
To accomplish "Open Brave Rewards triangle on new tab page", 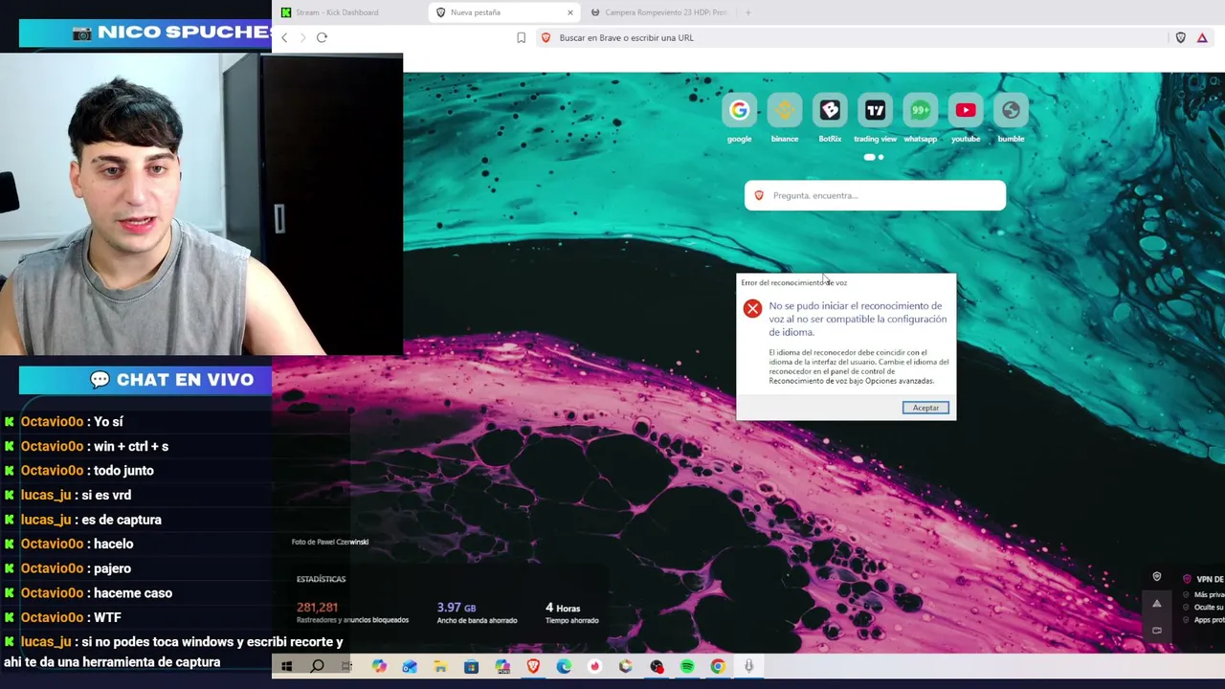I will point(1157,604).
